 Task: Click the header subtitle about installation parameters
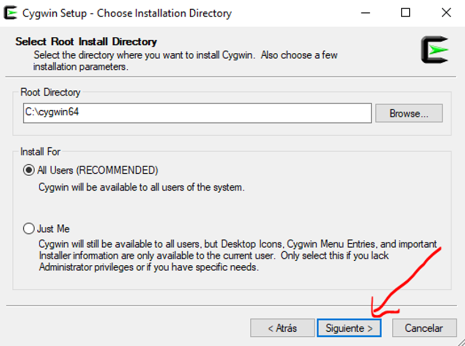click(x=186, y=61)
